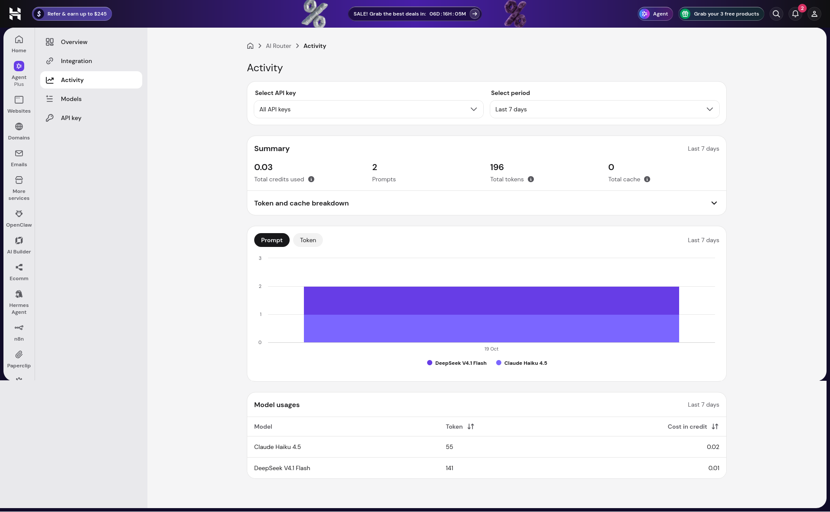Open Models menu item
Viewport: 830px width, 512px height.
(x=91, y=99)
